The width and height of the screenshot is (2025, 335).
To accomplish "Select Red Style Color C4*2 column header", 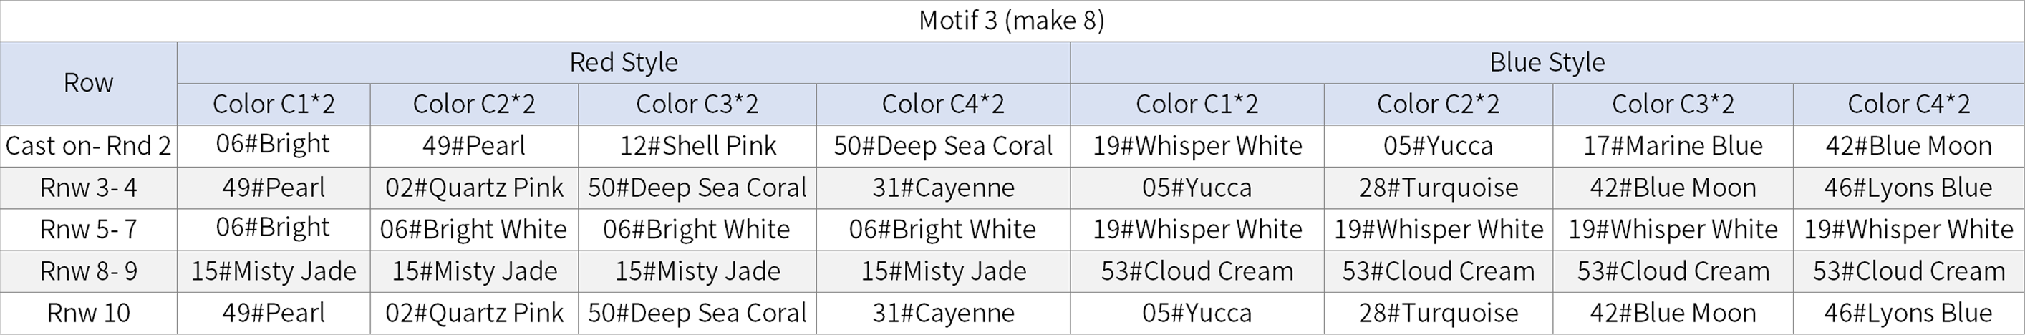I will (943, 105).
